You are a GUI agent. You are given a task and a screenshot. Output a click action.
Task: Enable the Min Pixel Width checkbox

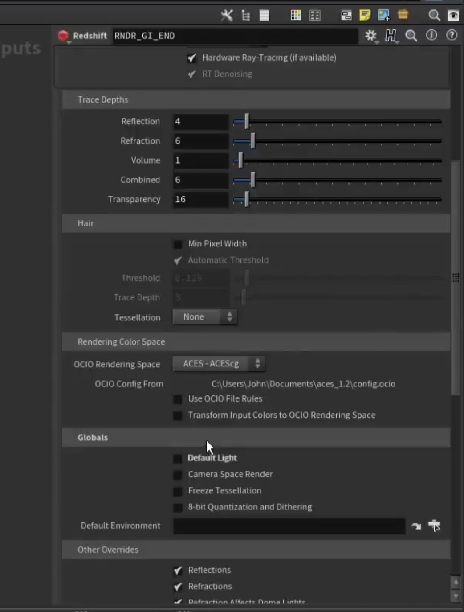[178, 244]
